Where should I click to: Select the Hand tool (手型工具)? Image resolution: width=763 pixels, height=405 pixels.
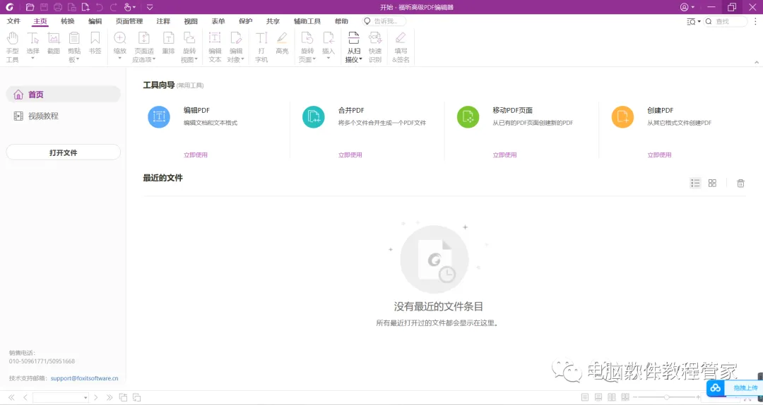12,48
